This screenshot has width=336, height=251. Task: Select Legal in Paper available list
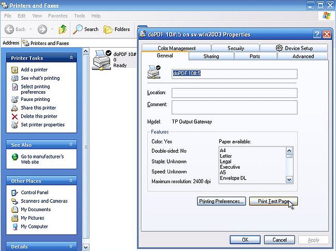point(225,161)
